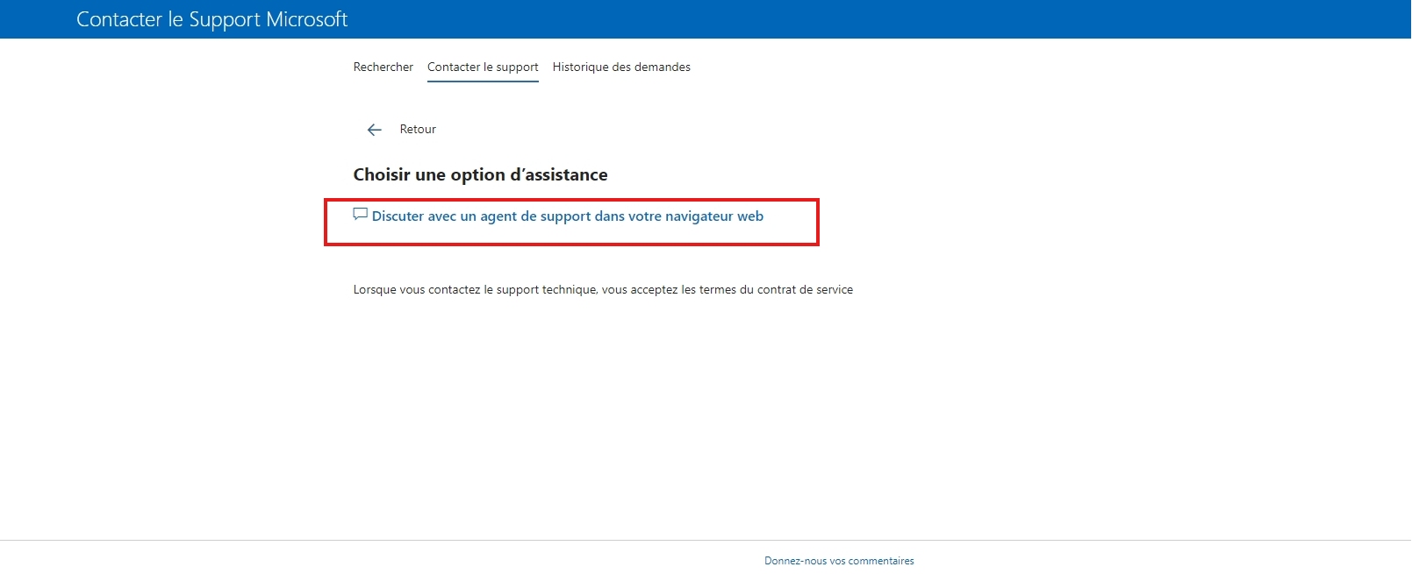
Task: Click the Contacter le Support Microsoft header title
Action: tap(212, 19)
